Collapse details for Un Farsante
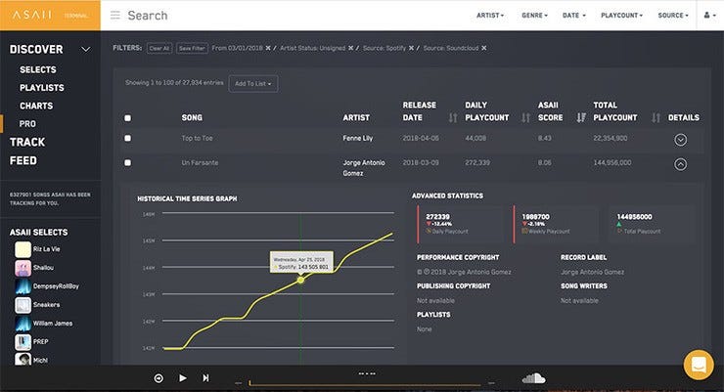Viewport: 724px width, 392px height. click(680, 164)
